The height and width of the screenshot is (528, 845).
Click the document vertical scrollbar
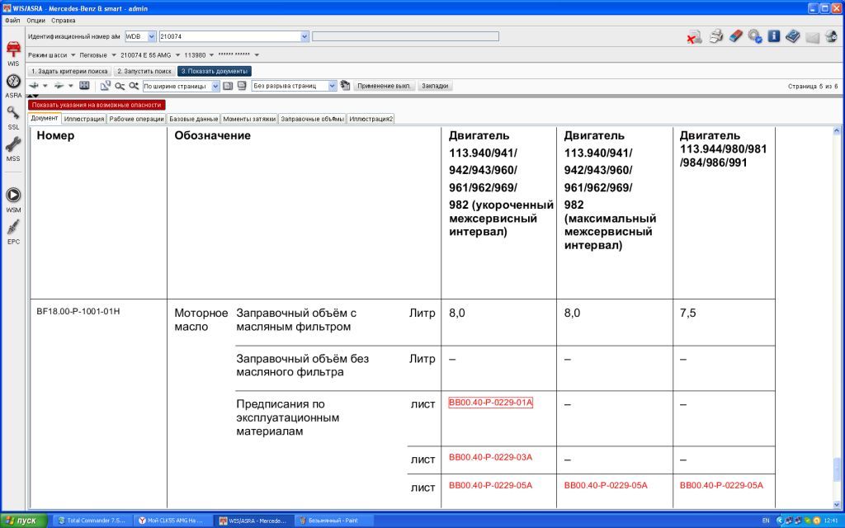point(837,318)
